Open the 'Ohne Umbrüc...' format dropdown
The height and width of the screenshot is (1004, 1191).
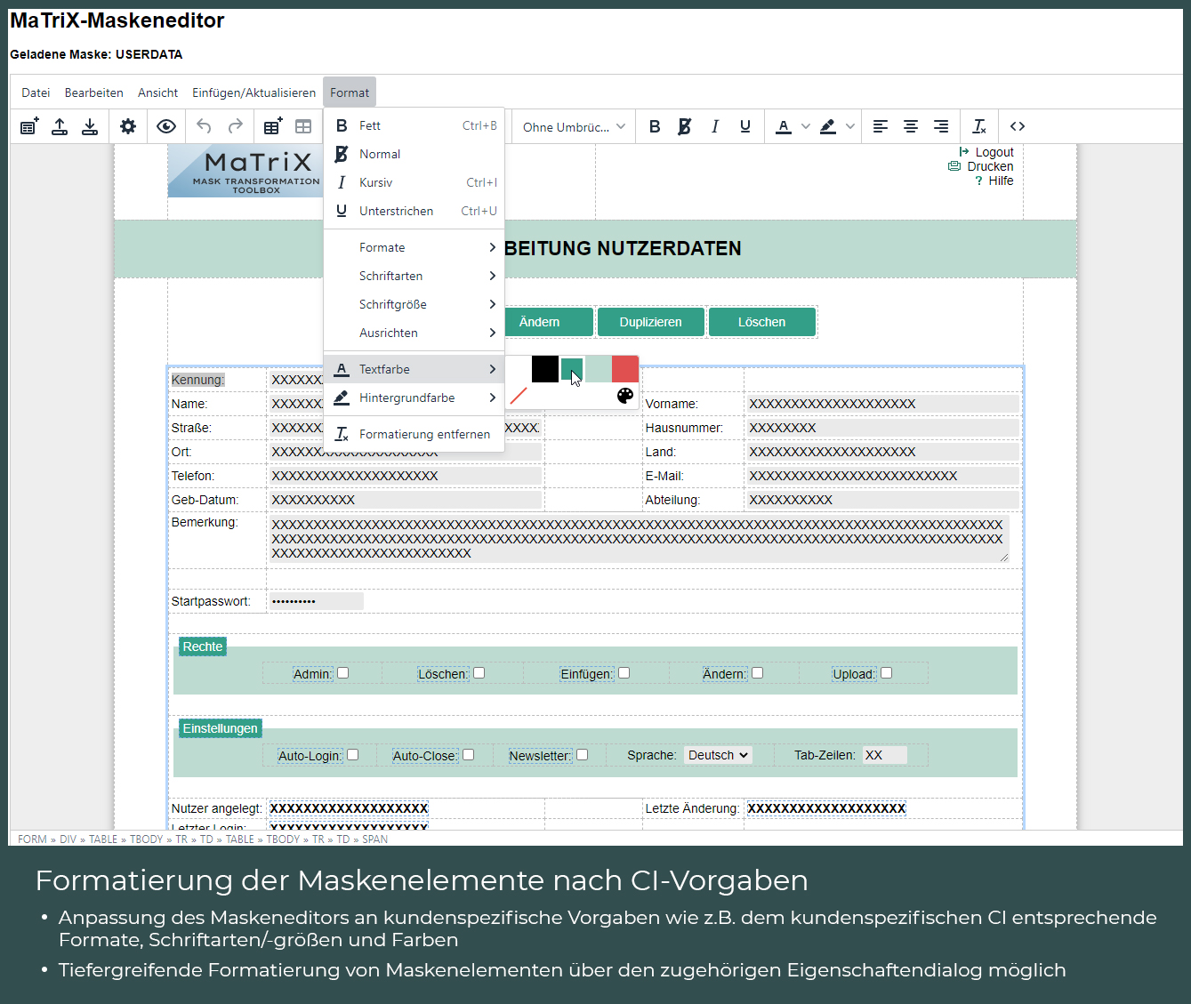click(x=574, y=127)
